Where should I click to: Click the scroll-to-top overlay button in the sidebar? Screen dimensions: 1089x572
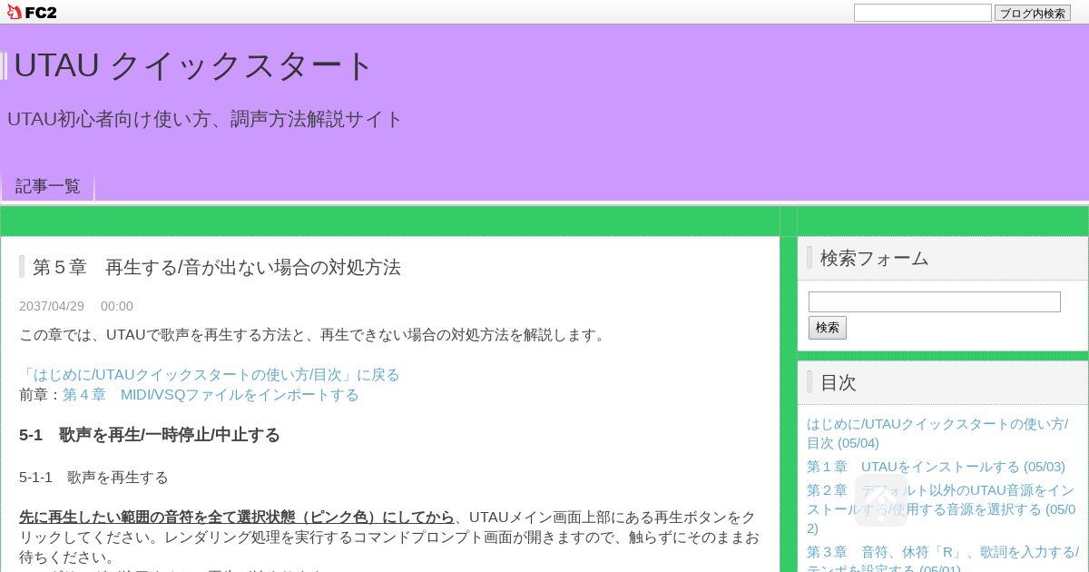coord(880,501)
